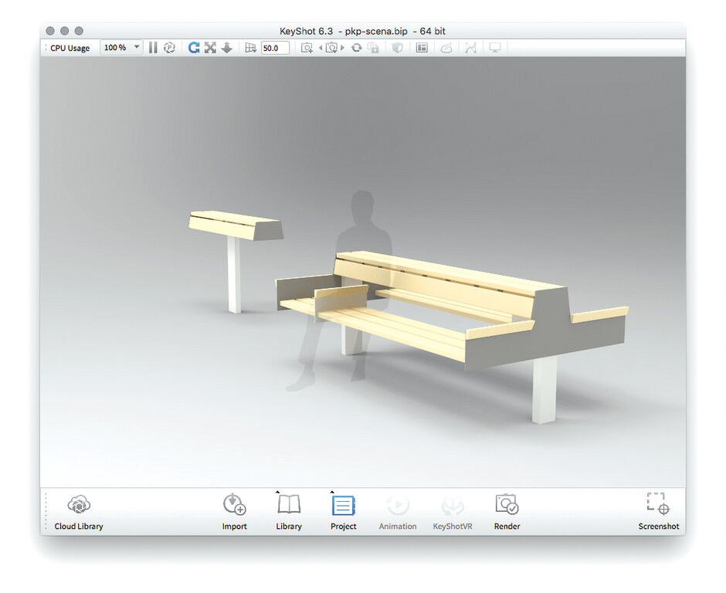Click the blue tumble/rotate camera icon
726x593 pixels.
[x=193, y=48]
